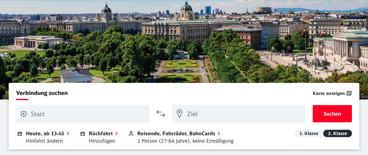Open the Karte anzeigen link
This screenshot has height=155, width=368.
coord(332,93)
